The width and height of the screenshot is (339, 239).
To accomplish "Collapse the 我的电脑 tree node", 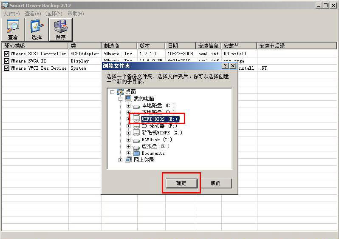I will click(120, 99).
